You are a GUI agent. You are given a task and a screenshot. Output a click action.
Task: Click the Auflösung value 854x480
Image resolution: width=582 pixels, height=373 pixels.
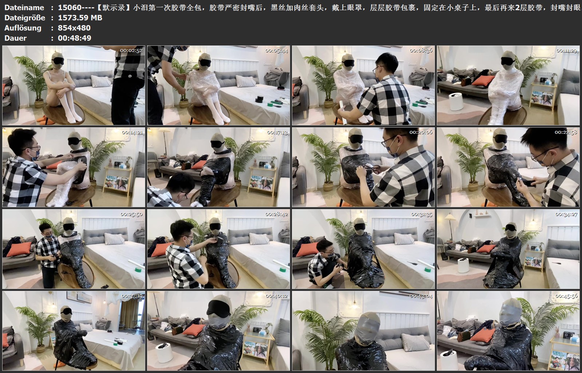point(74,28)
